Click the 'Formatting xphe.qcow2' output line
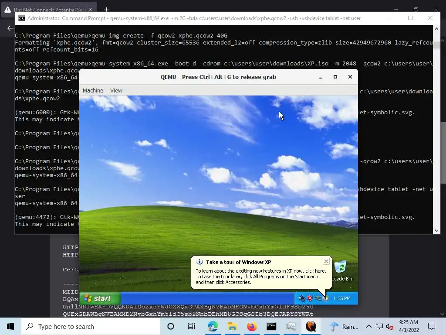The width and height of the screenshot is (446, 335). pyautogui.click(x=224, y=43)
